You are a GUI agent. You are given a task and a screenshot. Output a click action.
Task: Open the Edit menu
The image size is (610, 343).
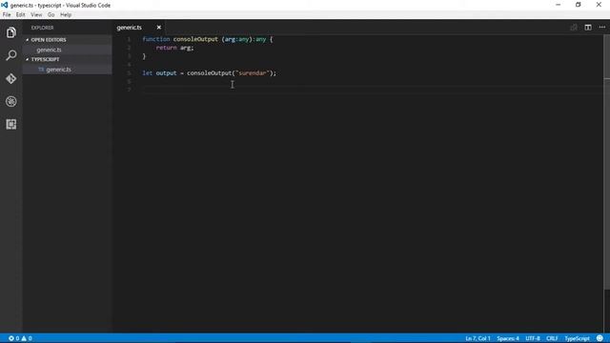coord(21,15)
